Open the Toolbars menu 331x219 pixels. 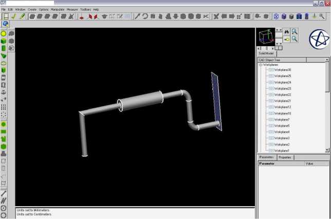[85, 9]
